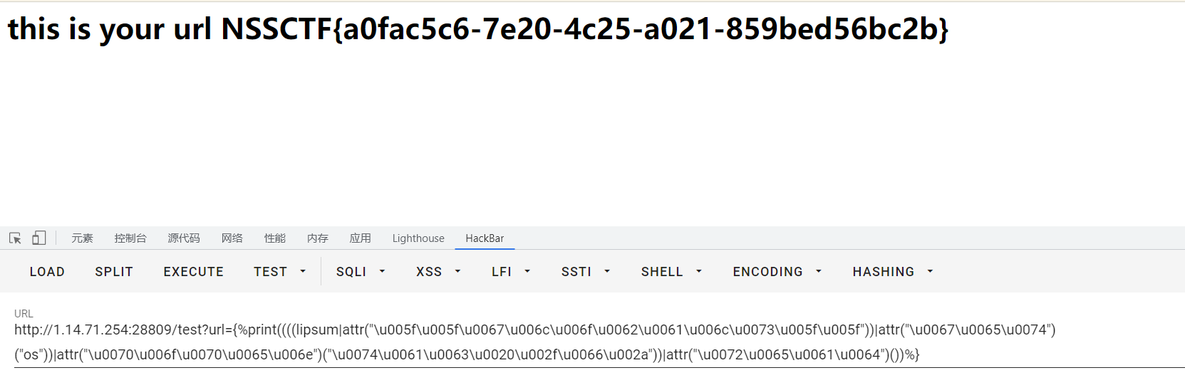Select the 内存 (Memory) tab
The image size is (1185, 390).
[318, 238]
